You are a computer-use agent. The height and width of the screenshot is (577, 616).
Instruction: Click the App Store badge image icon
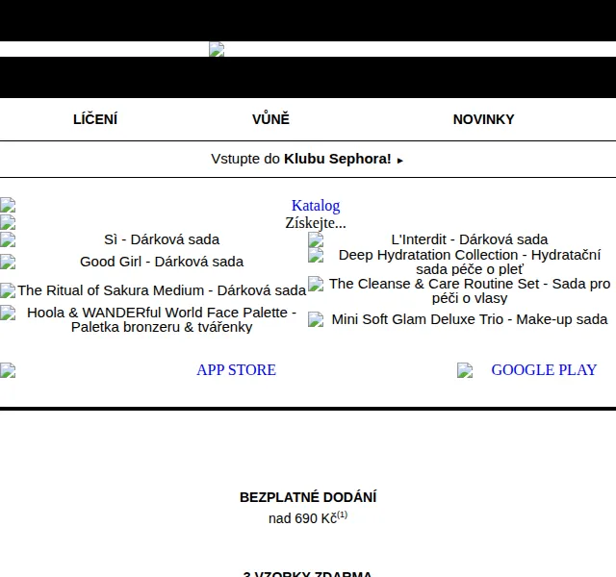8,370
